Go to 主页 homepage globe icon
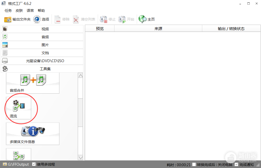261x168 pixels. point(147,19)
